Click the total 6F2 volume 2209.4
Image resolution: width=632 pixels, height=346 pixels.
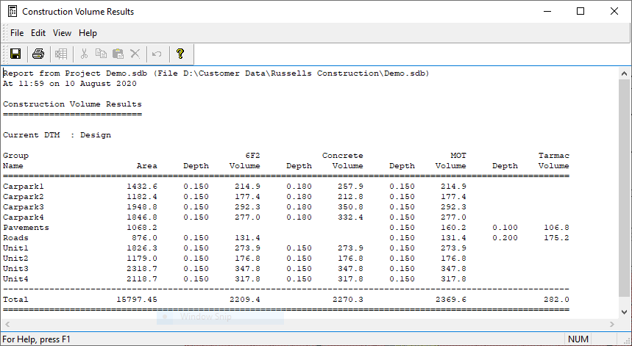[x=245, y=299]
